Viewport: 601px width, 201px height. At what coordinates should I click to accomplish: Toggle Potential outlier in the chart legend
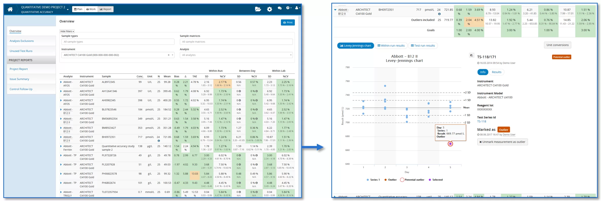click(x=412, y=180)
